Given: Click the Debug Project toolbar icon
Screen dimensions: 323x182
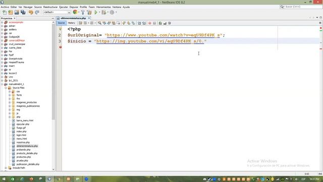Looking at the screenshot, I should (103, 12).
